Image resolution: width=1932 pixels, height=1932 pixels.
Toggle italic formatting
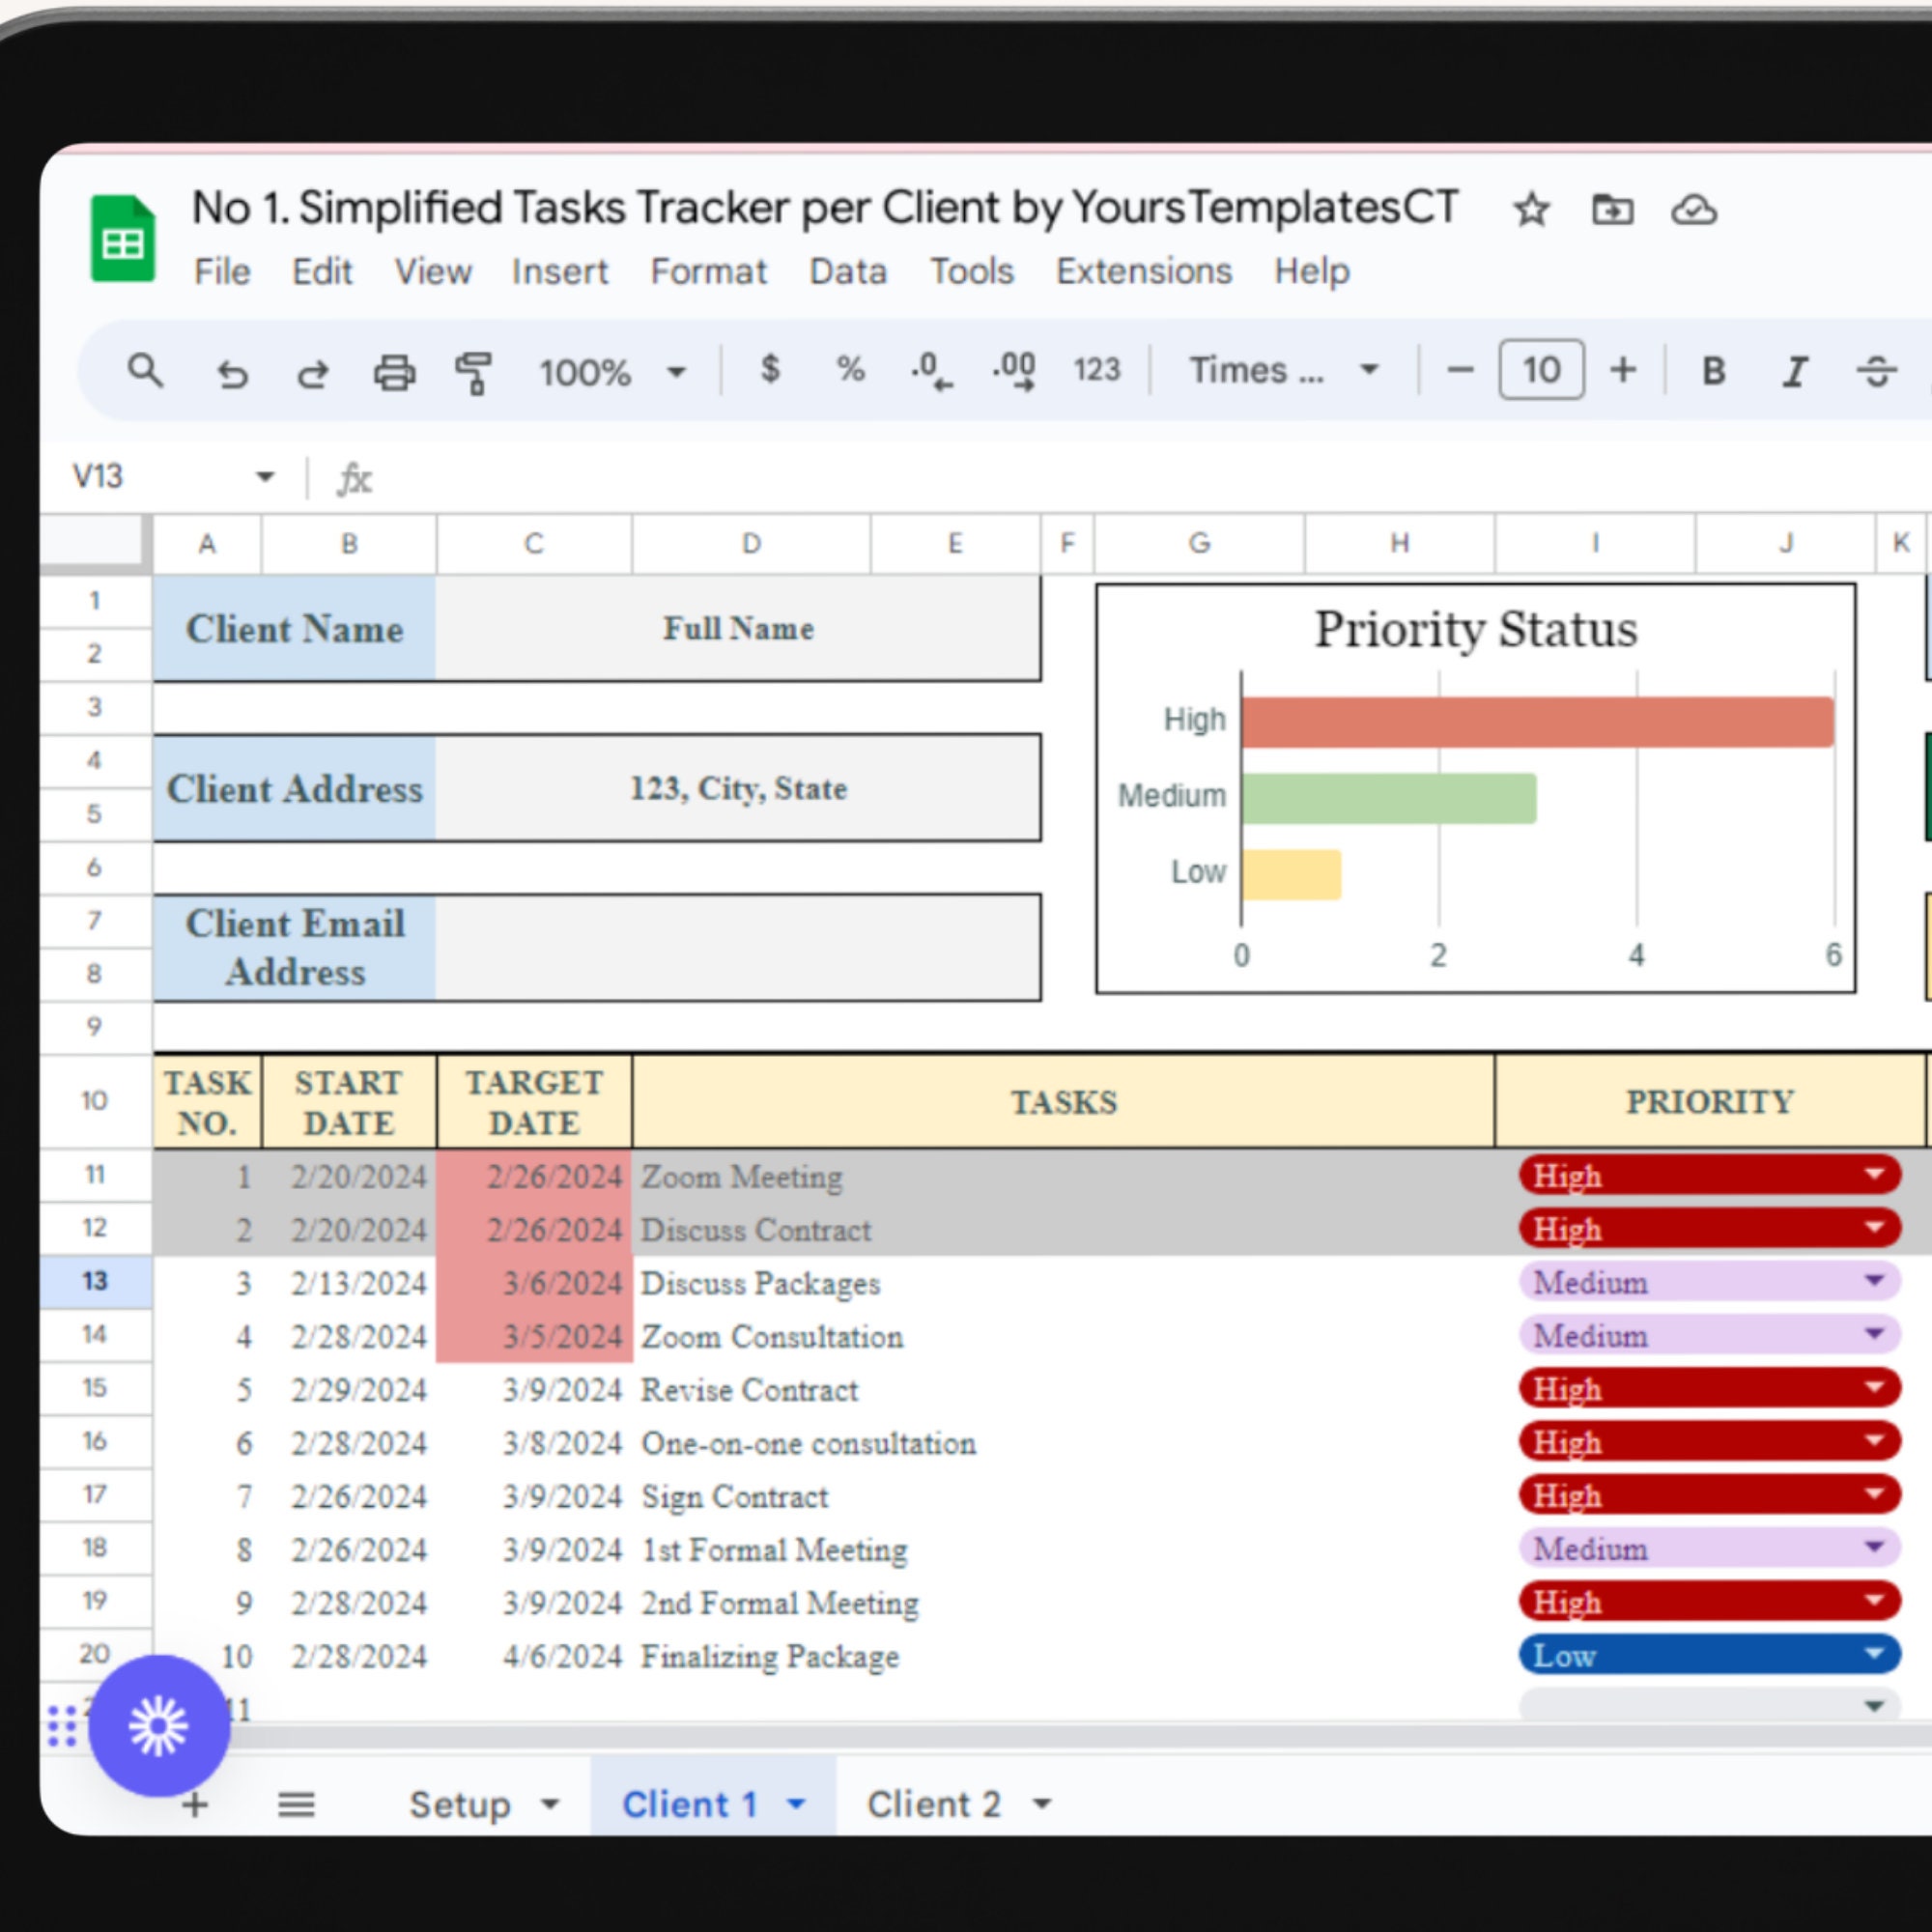[x=1795, y=370]
